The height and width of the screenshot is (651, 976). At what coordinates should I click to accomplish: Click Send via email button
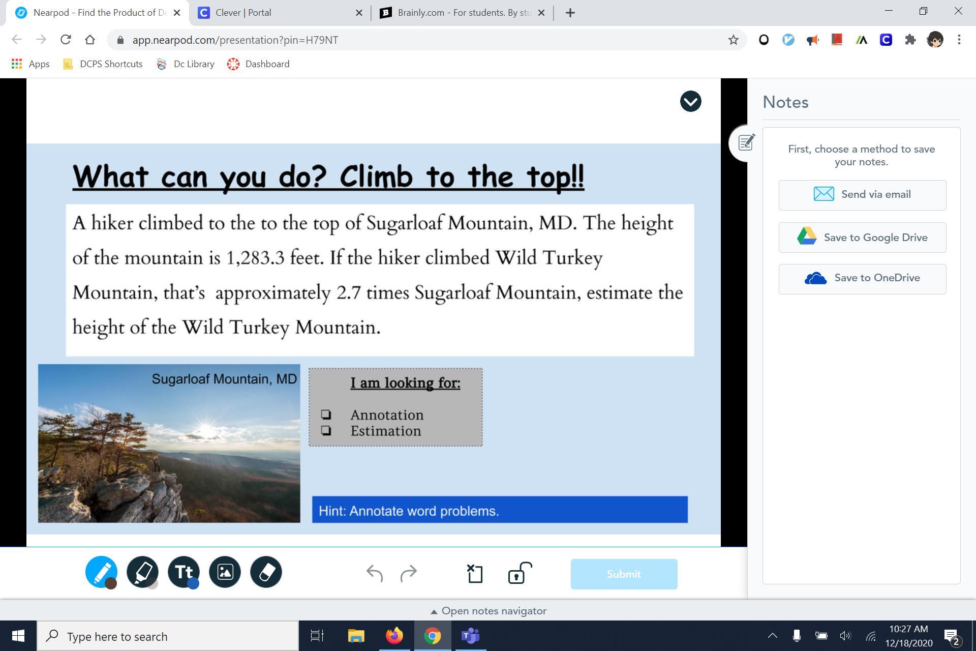pyautogui.click(x=862, y=195)
